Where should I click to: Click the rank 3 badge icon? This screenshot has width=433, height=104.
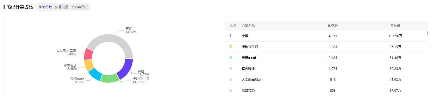(x=230, y=58)
